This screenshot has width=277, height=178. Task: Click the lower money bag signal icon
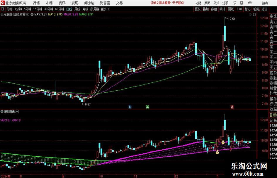pos(217,152)
